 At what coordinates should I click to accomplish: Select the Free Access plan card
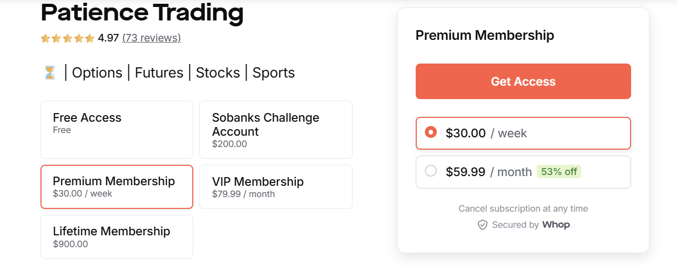[x=117, y=130]
